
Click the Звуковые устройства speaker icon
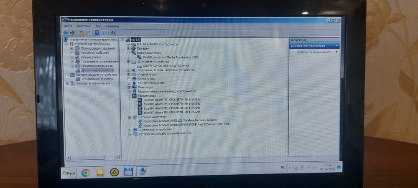pyautogui.click(x=134, y=70)
